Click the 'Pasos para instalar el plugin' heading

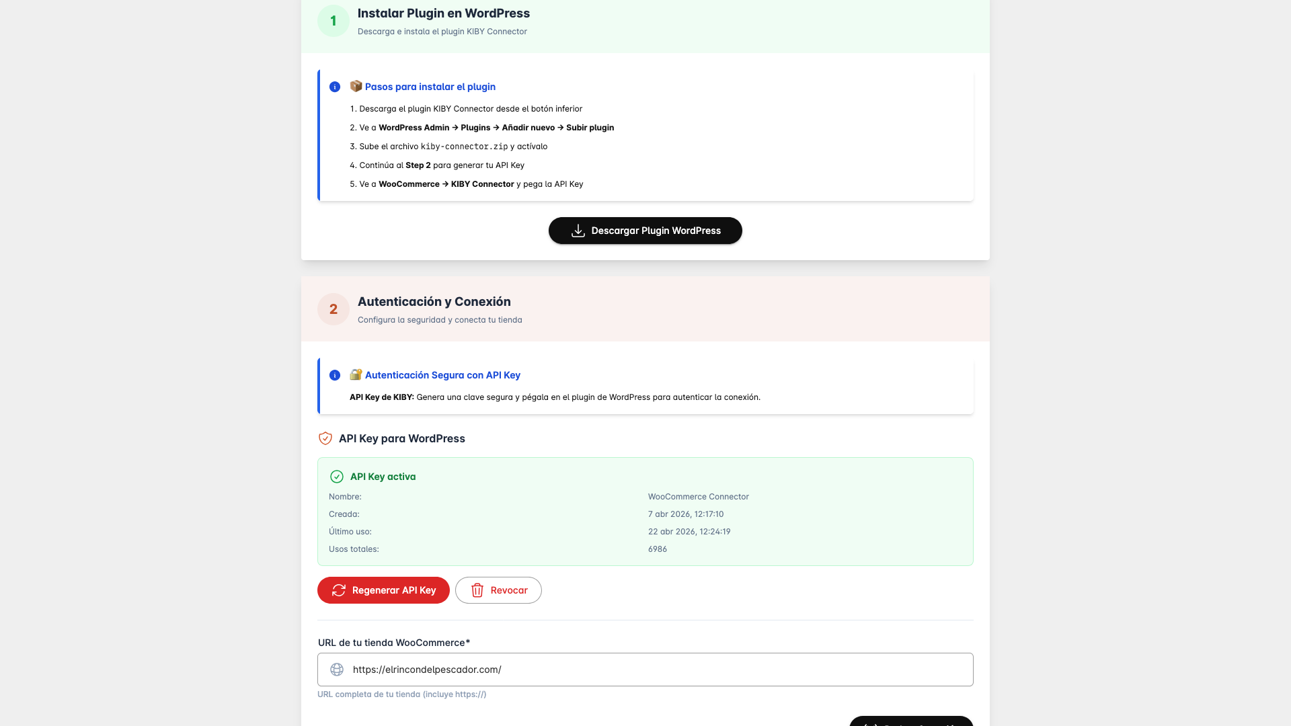430,87
